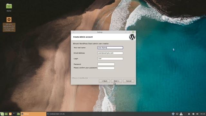The image size is (206, 116).
Task: Close the Setup window with green button
Action: point(133,32)
